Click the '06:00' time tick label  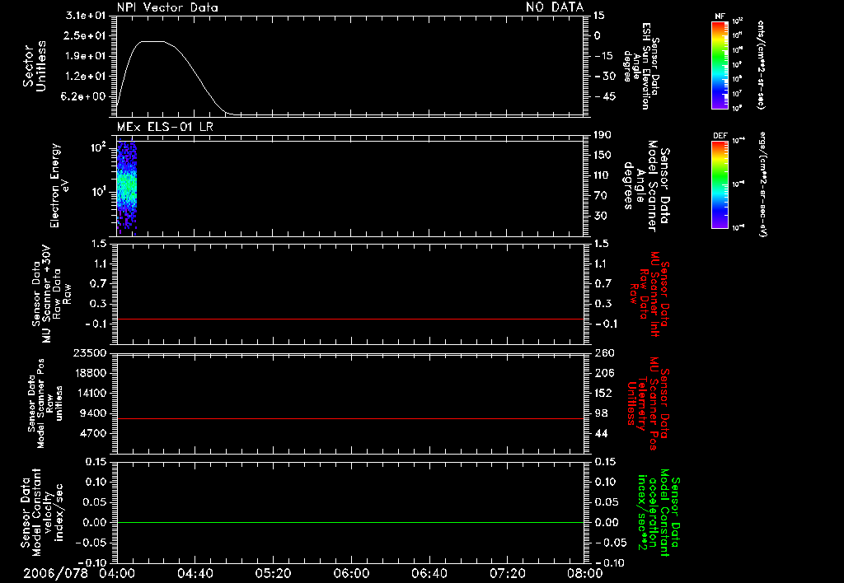351,573
